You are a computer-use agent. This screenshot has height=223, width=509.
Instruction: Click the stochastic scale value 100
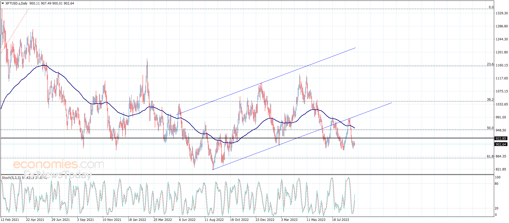coord(498,177)
